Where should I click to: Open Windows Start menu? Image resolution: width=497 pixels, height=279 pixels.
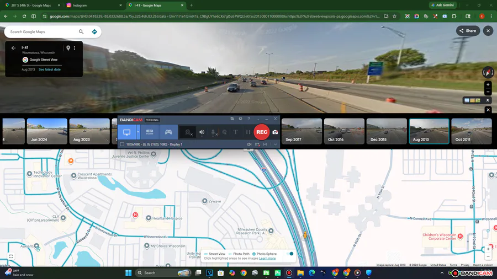128,273
